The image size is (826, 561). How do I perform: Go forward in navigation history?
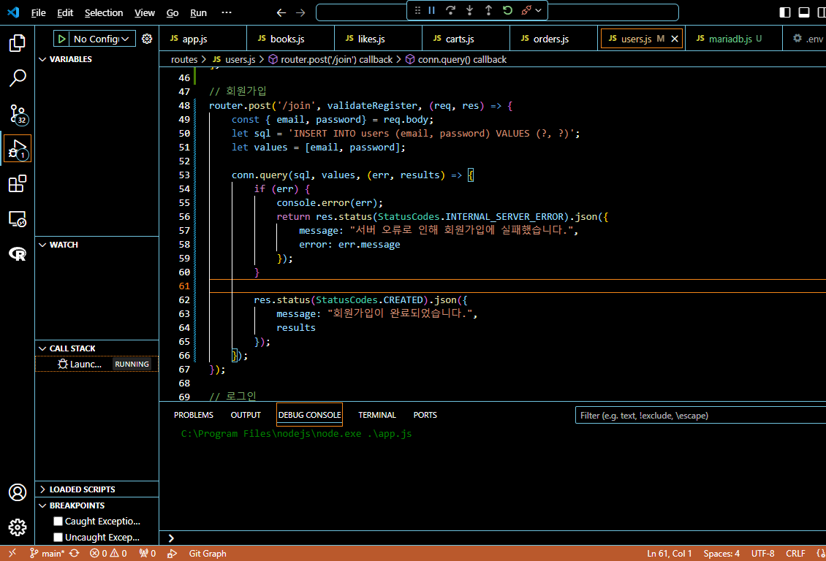point(300,12)
